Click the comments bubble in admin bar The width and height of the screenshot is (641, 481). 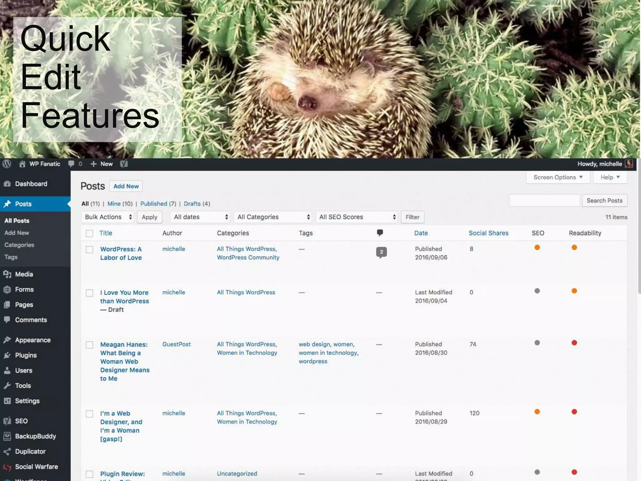pyautogui.click(x=72, y=164)
